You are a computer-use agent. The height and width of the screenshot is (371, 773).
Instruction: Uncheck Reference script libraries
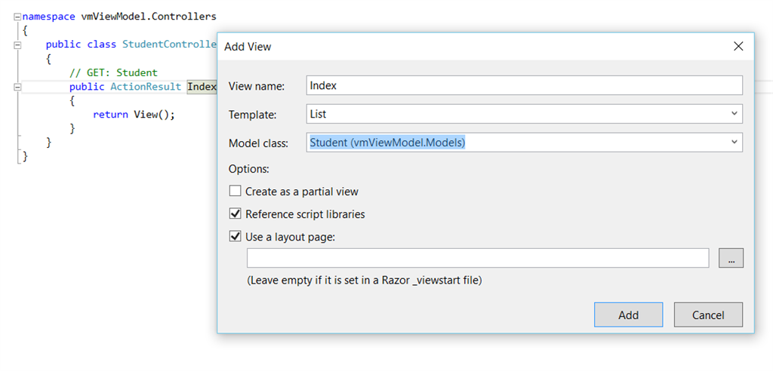coord(236,214)
